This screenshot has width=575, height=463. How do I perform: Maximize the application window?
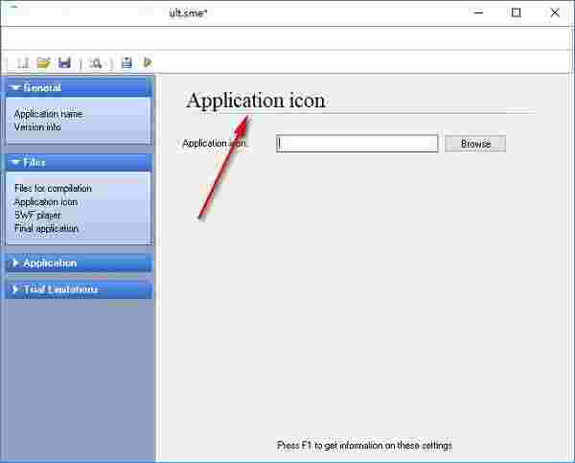tap(516, 12)
